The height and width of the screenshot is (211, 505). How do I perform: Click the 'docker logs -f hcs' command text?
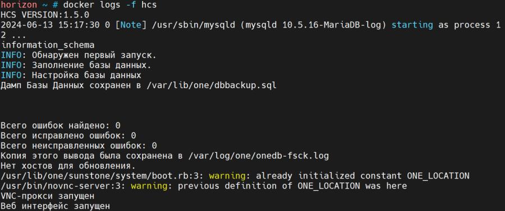click(110, 5)
